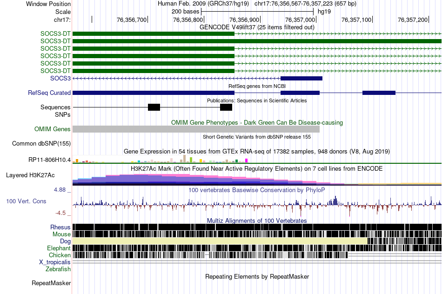Viewport: 442px width, 294px height.
Task: Click the X_tropicalis alignment label
Action: [55, 262]
